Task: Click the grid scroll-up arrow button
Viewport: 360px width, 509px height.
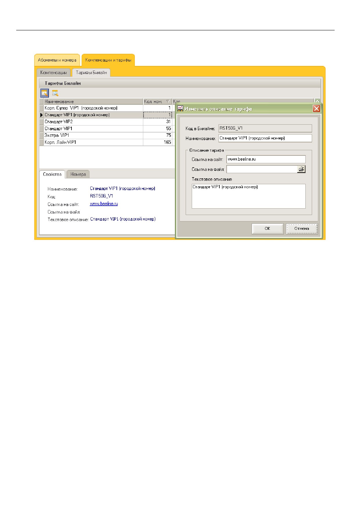Action: coord(317,101)
